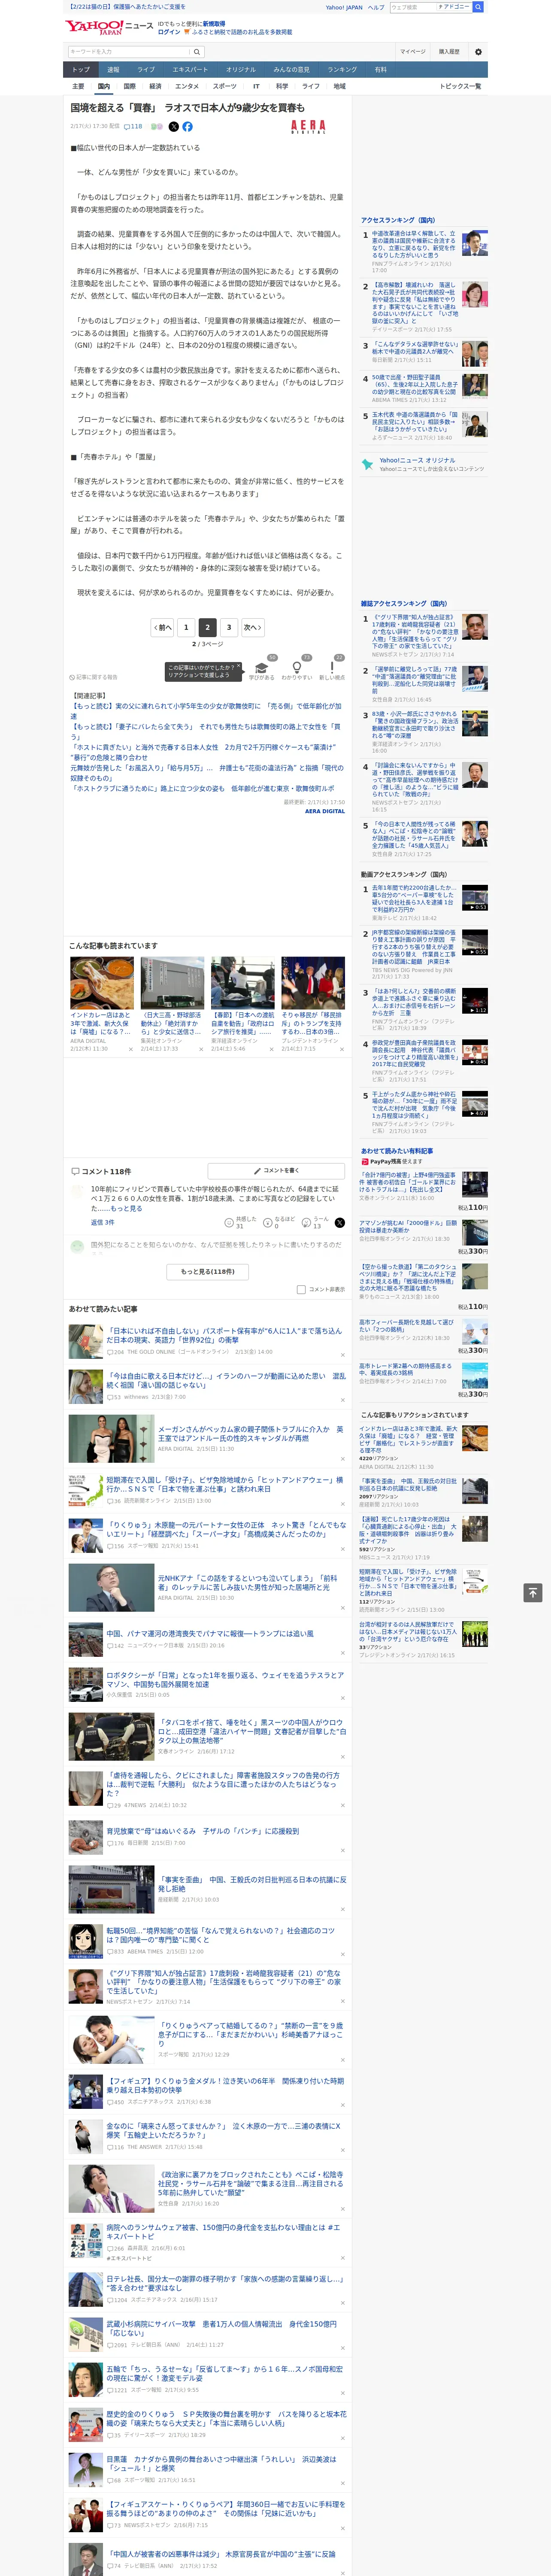The width and height of the screenshot is (551, 2576).
Task: Close the reaction tooltip popup
Action: tap(238, 666)
